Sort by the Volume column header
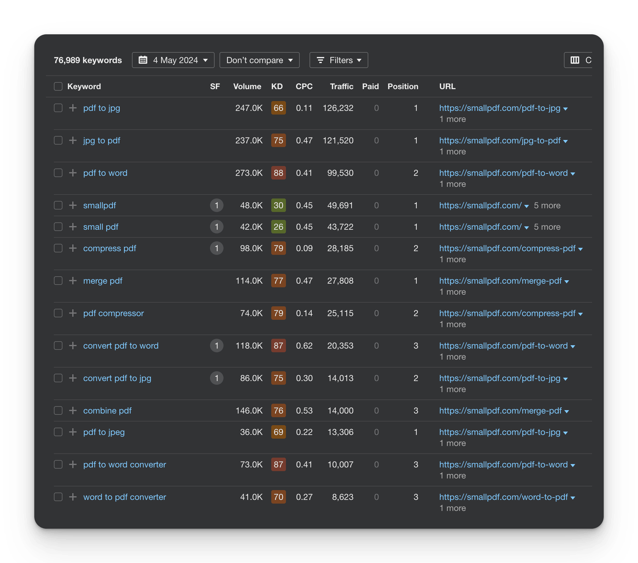Image resolution: width=638 pixels, height=563 pixels. coord(247,86)
